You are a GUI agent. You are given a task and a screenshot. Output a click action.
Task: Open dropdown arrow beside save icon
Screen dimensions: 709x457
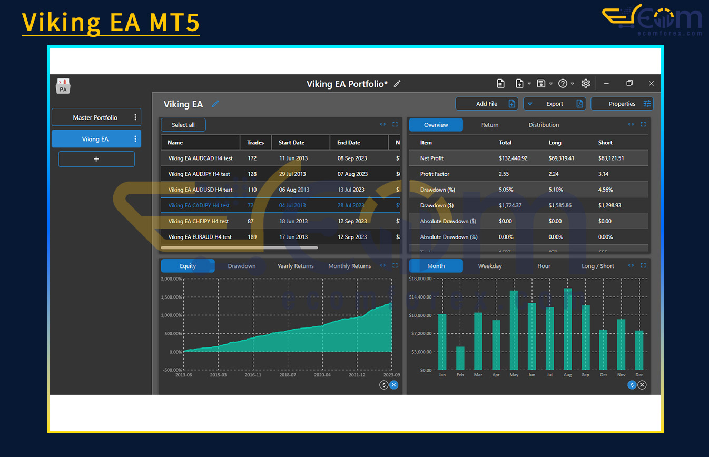click(x=551, y=84)
